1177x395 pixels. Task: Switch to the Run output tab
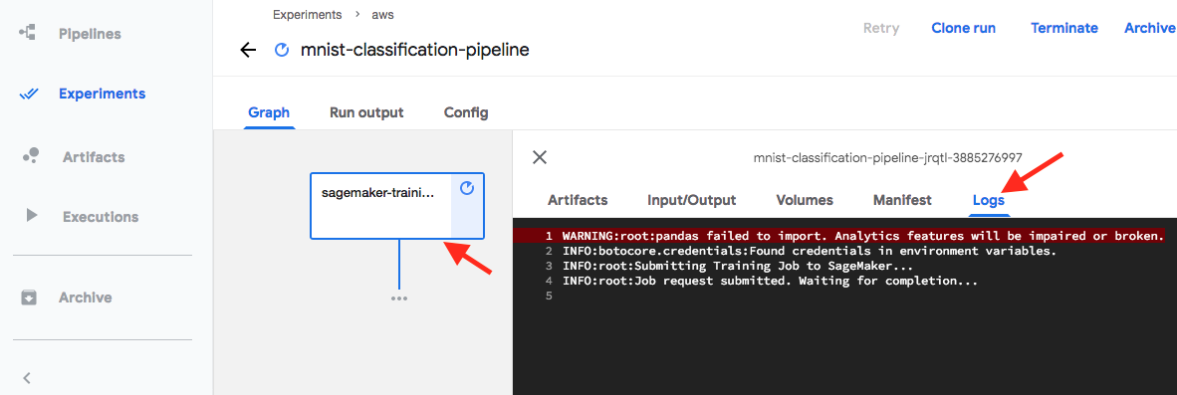pos(366,112)
